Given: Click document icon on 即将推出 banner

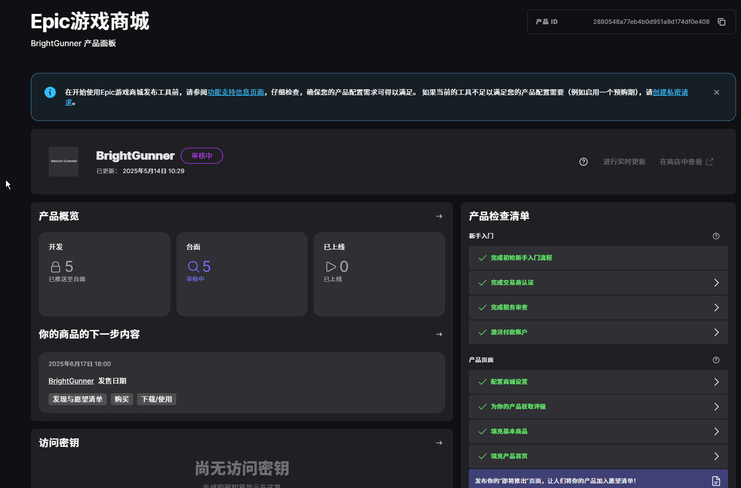Looking at the screenshot, I should [x=716, y=481].
